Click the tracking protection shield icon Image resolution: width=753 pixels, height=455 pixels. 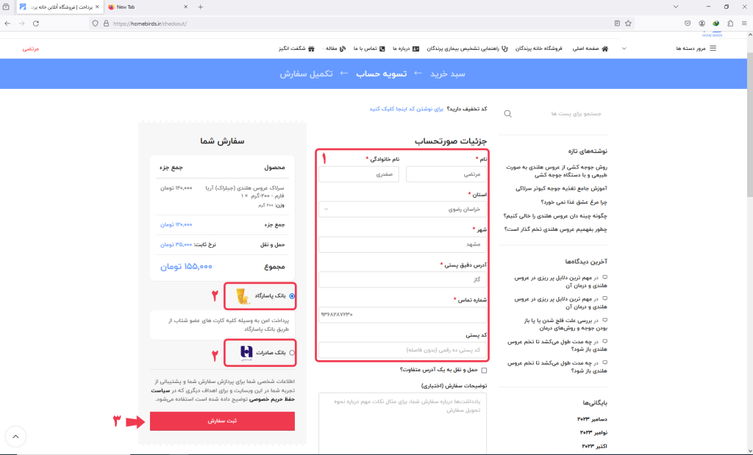click(x=95, y=23)
